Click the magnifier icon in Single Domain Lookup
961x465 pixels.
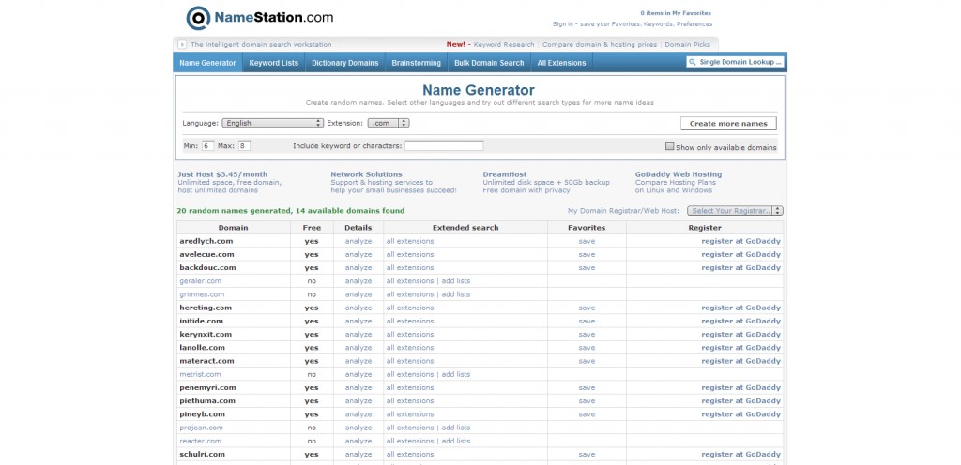pyautogui.click(x=693, y=63)
